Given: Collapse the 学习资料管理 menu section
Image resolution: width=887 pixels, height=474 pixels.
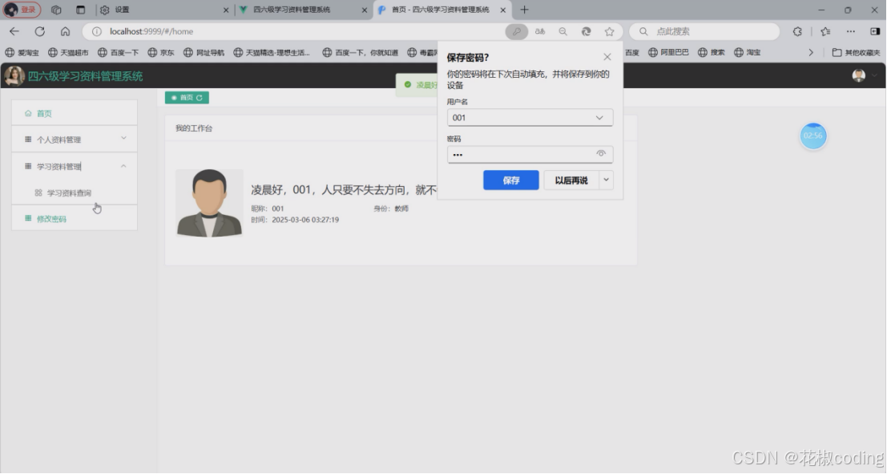Looking at the screenshot, I should pyautogui.click(x=125, y=166).
